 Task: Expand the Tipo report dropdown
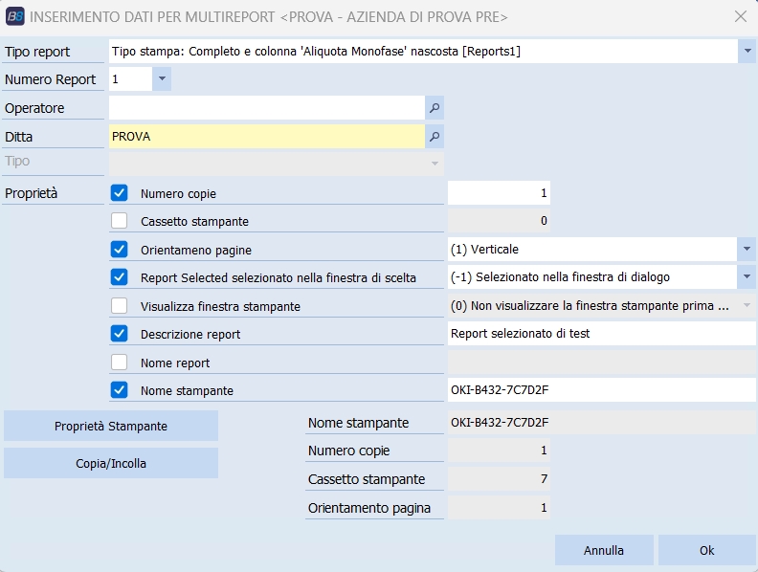pos(747,51)
